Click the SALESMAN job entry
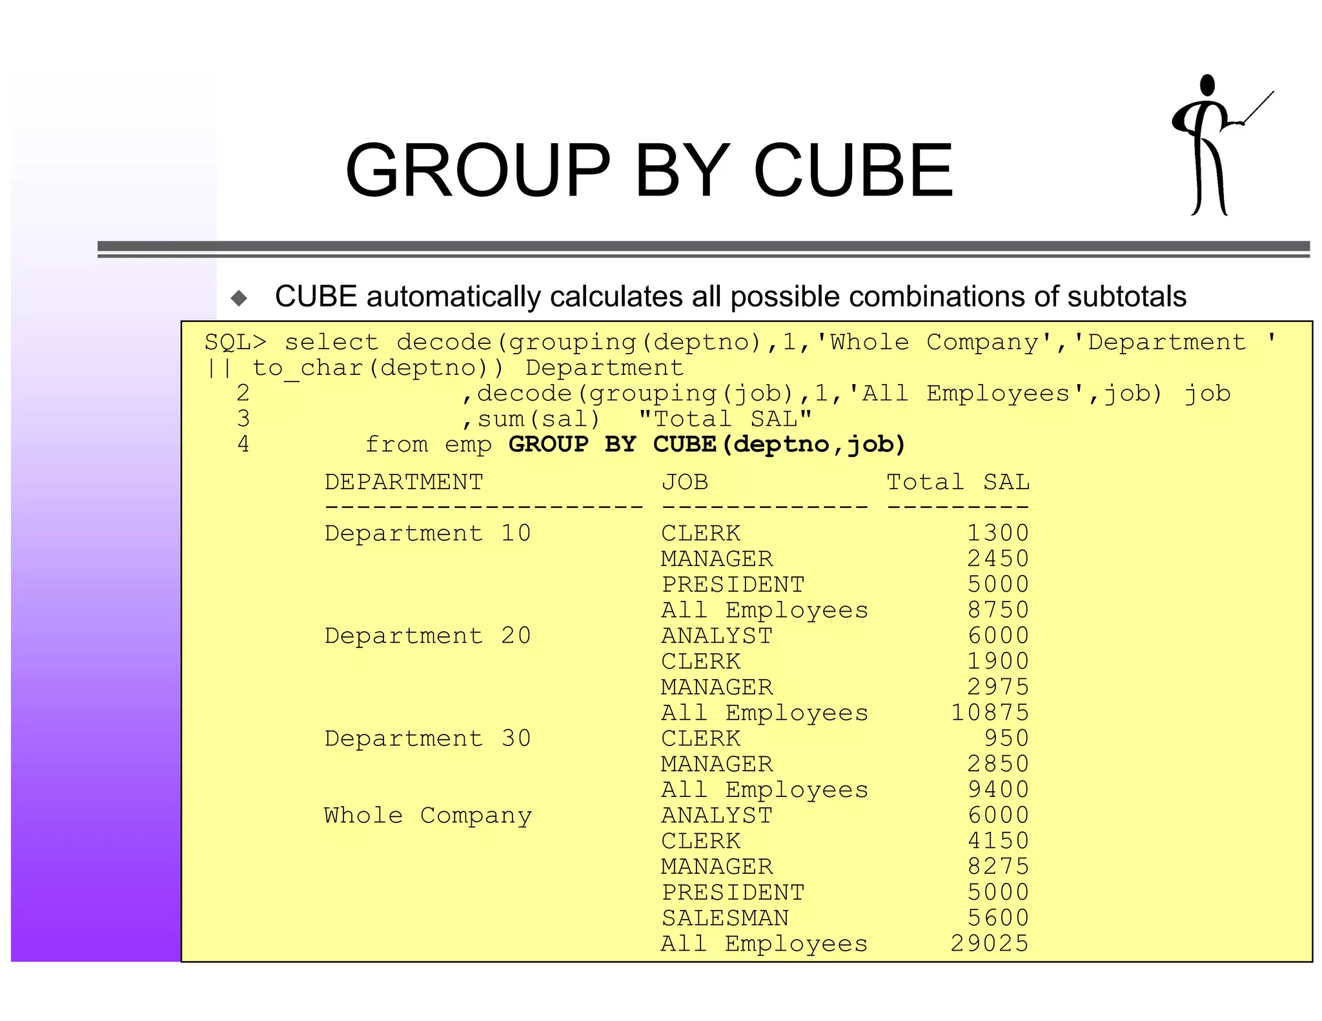 [x=725, y=918]
